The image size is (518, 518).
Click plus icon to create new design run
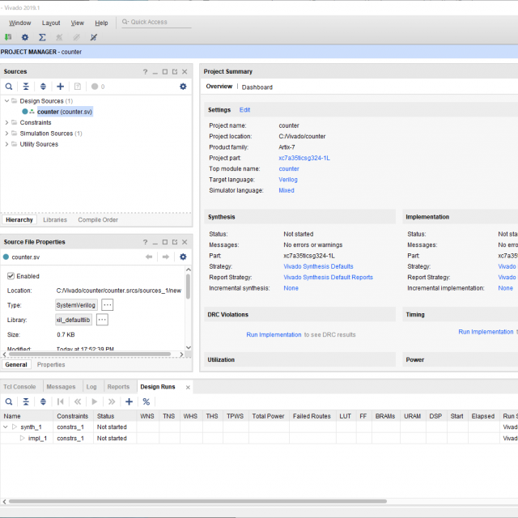(129, 401)
